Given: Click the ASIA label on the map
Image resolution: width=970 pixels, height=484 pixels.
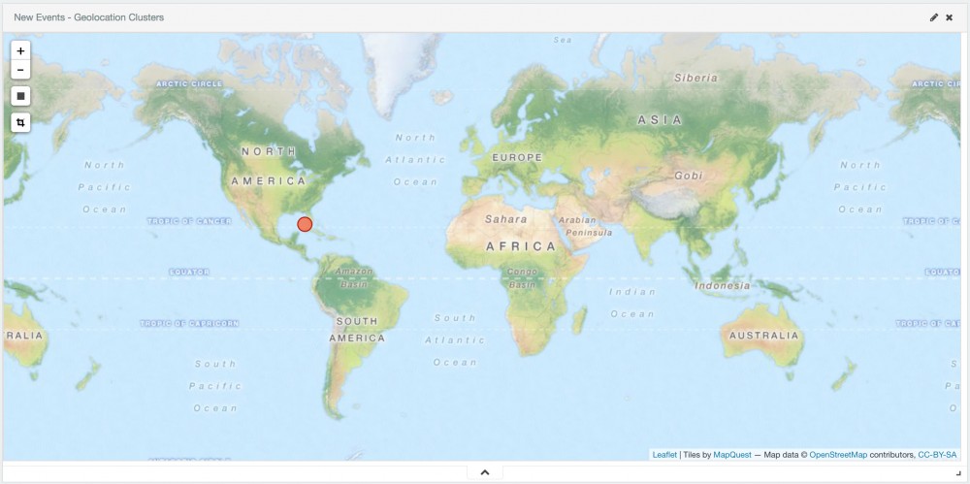Looking at the screenshot, I should click(x=660, y=120).
